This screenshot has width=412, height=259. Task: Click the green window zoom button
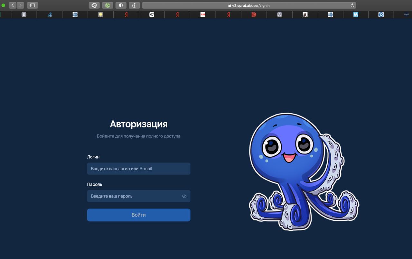click(x=3, y=5)
